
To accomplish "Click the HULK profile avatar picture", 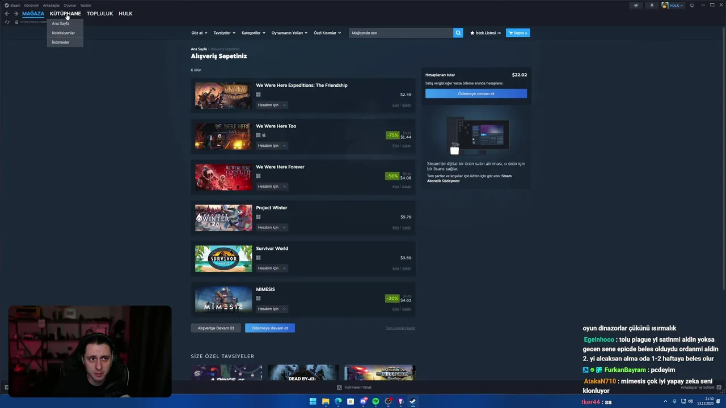I will click(x=665, y=5).
